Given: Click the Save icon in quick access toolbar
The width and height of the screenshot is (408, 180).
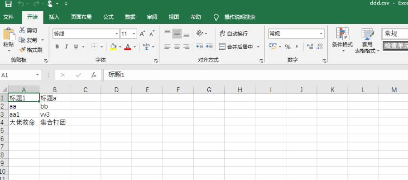Looking at the screenshot, I should [x=8, y=4].
